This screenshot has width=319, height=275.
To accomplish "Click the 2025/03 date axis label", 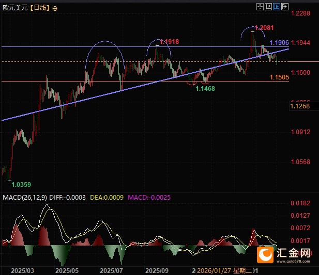I will (x=22, y=271).
